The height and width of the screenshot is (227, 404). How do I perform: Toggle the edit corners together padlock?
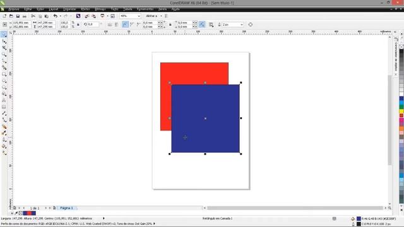(170, 25)
